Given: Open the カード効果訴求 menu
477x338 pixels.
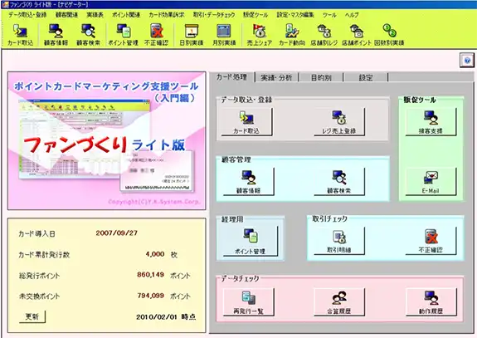Looking at the screenshot, I should [167, 15].
